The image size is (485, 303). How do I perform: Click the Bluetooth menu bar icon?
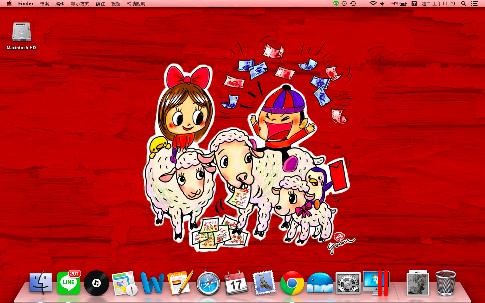coord(363,4)
